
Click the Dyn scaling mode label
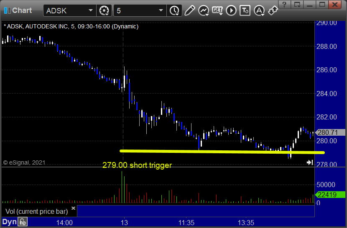coord(9,222)
